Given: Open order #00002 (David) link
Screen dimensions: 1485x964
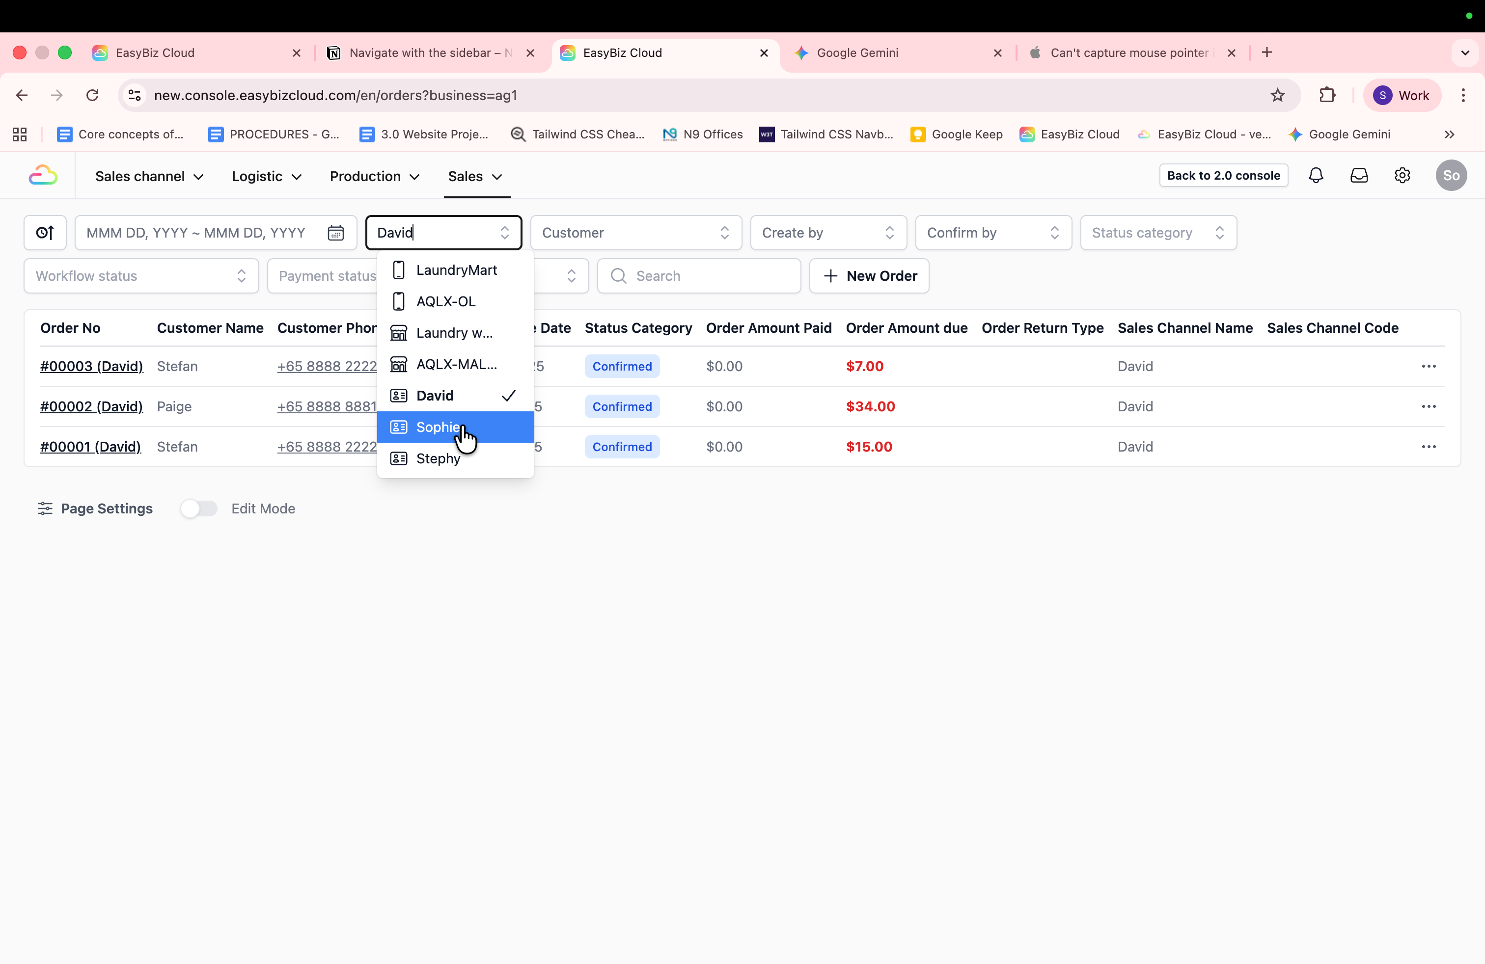Looking at the screenshot, I should [x=91, y=406].
